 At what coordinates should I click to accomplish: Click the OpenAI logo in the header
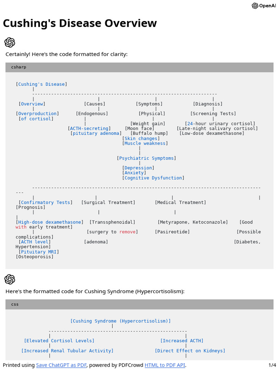point(264,5)
